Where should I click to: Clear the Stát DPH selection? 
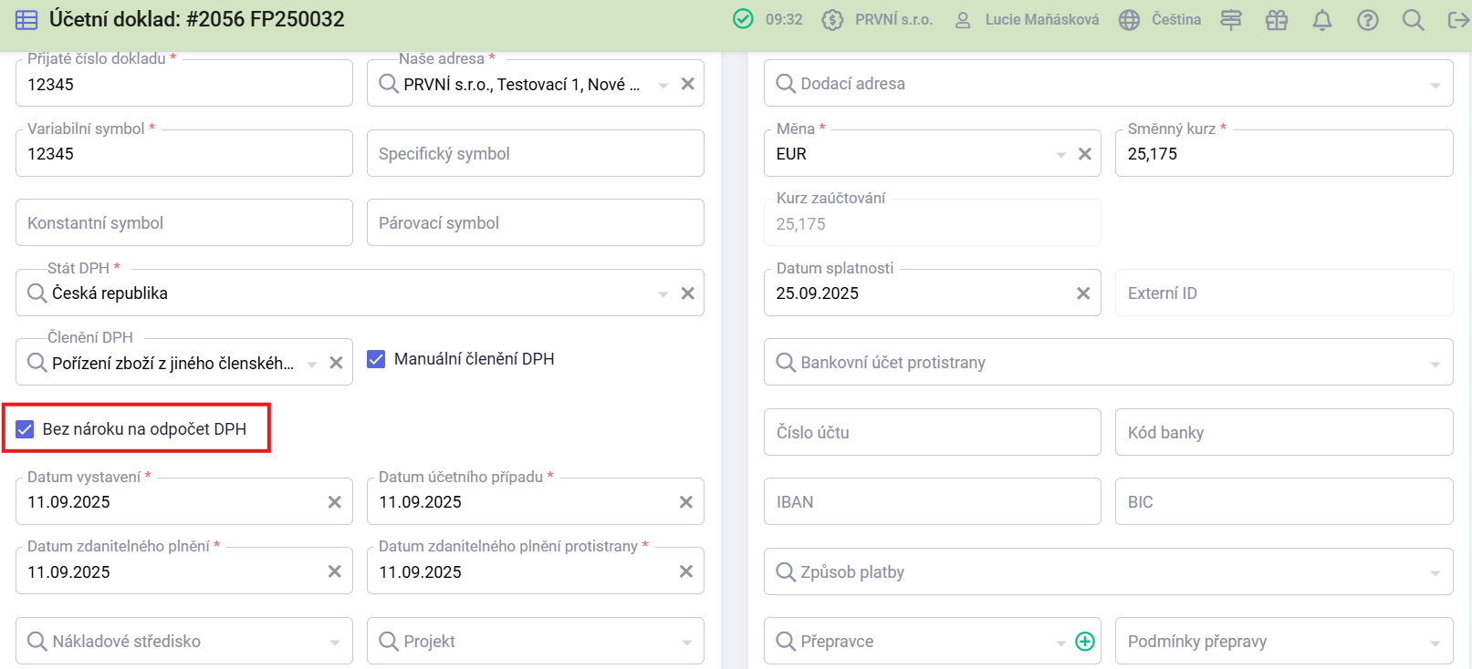[x=688, y=293]
